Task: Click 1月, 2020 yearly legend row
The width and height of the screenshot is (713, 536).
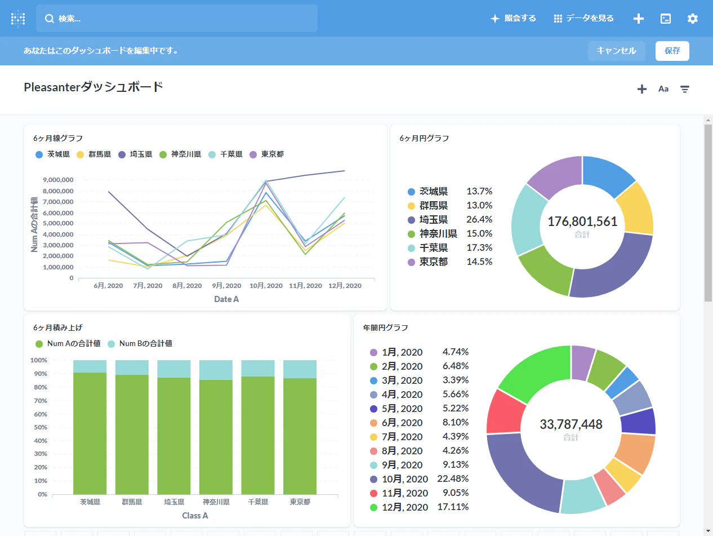Action: click(419, 352)
